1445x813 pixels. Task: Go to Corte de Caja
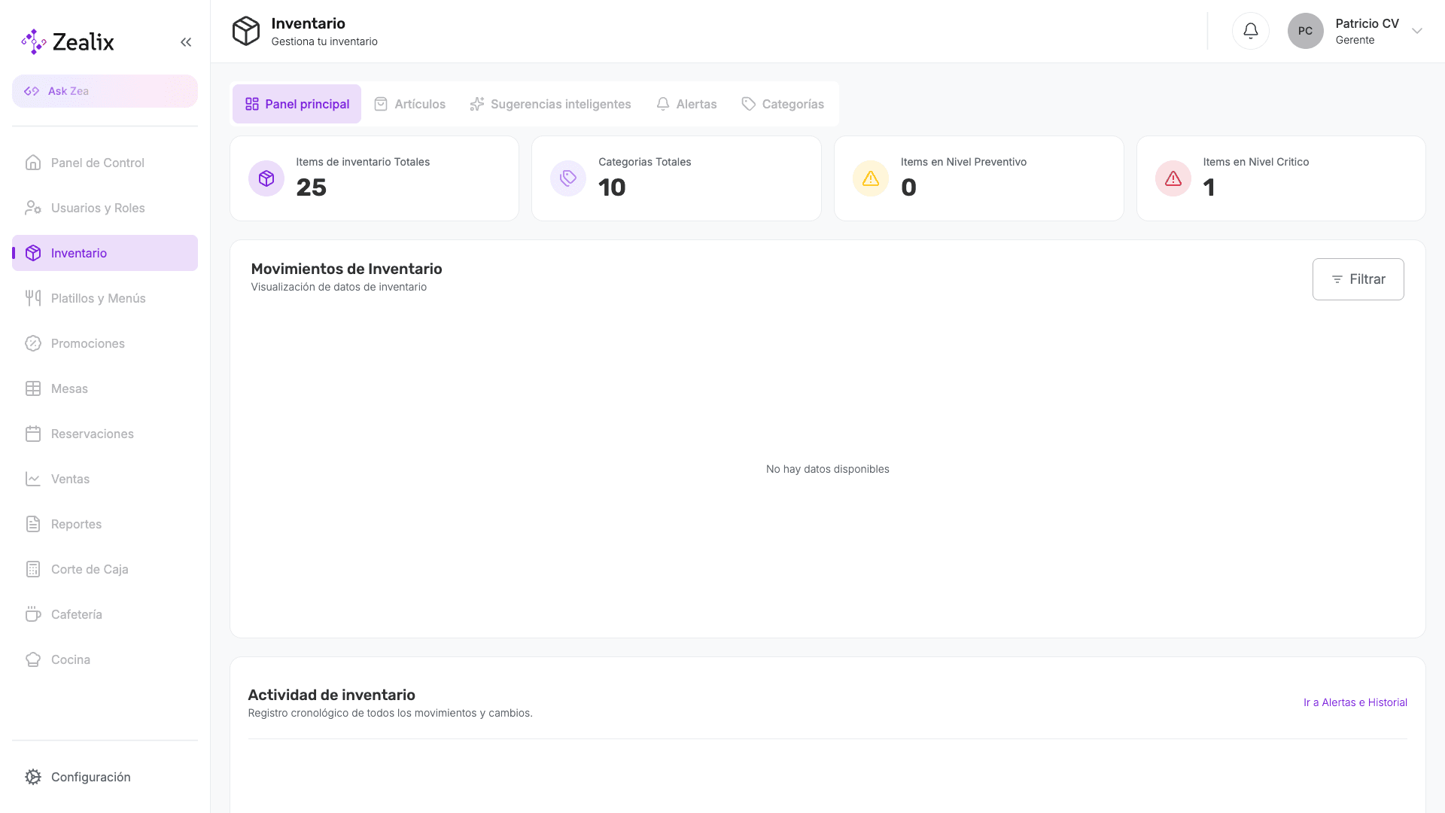point(105,569)
